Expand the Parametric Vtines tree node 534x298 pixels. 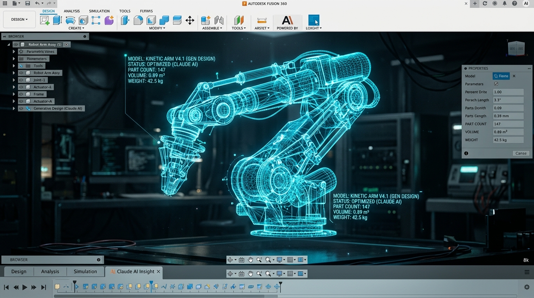tap(14, 52)
